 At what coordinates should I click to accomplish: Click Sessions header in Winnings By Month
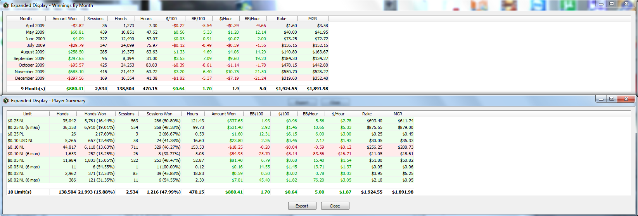coord(95,19)
